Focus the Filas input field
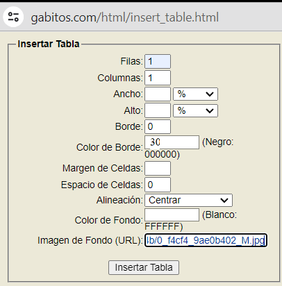 158,61
